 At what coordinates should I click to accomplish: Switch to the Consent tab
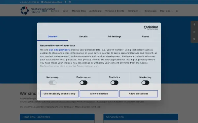pos(52,37)
